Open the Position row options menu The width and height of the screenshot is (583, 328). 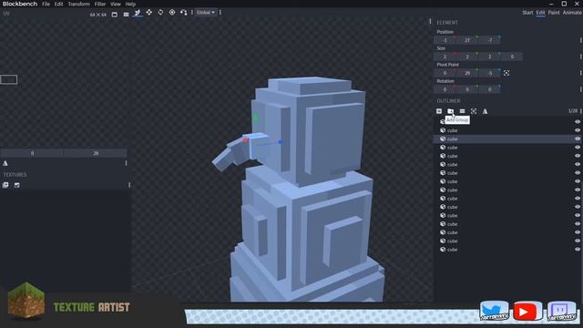tap(581, 40)
